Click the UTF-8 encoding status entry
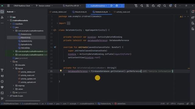Screen dimensions: 195x109 [x=173, y=104]
